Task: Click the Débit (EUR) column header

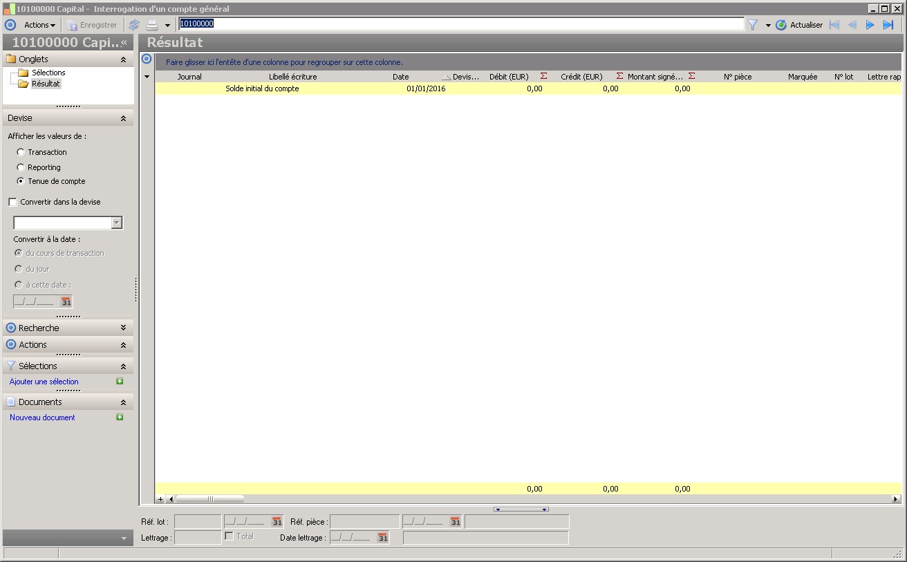Action: [x=509, y=77]
